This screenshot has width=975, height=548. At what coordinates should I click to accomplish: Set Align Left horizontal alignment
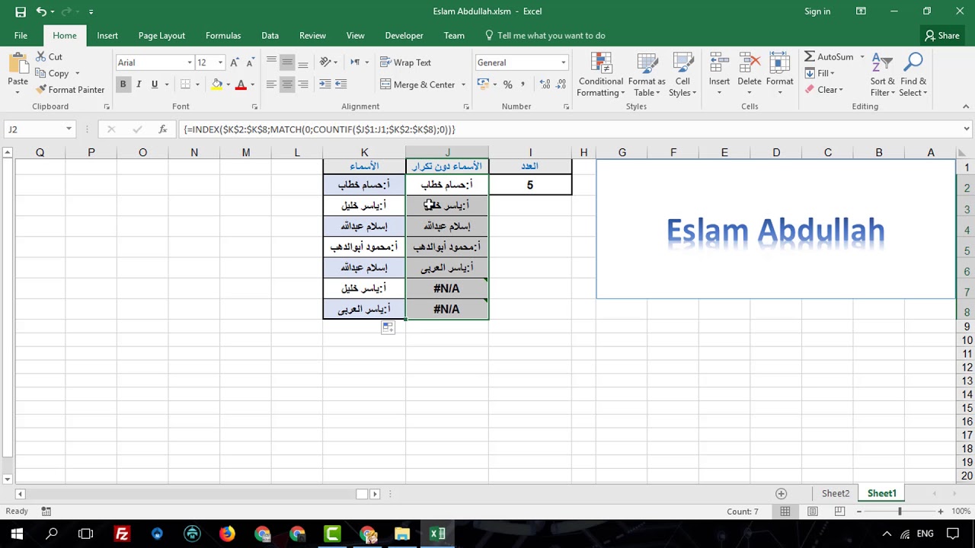(271, 84)
